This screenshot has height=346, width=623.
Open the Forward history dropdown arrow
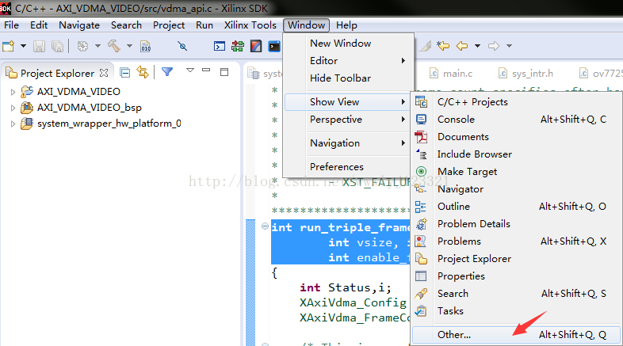coord(510,46)
